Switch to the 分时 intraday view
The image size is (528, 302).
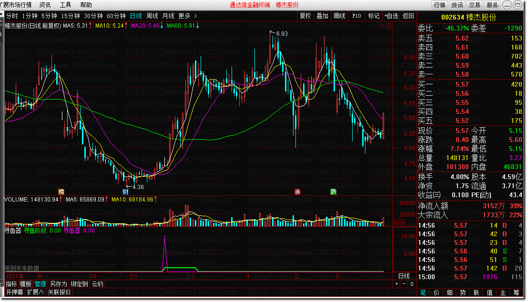12,16
